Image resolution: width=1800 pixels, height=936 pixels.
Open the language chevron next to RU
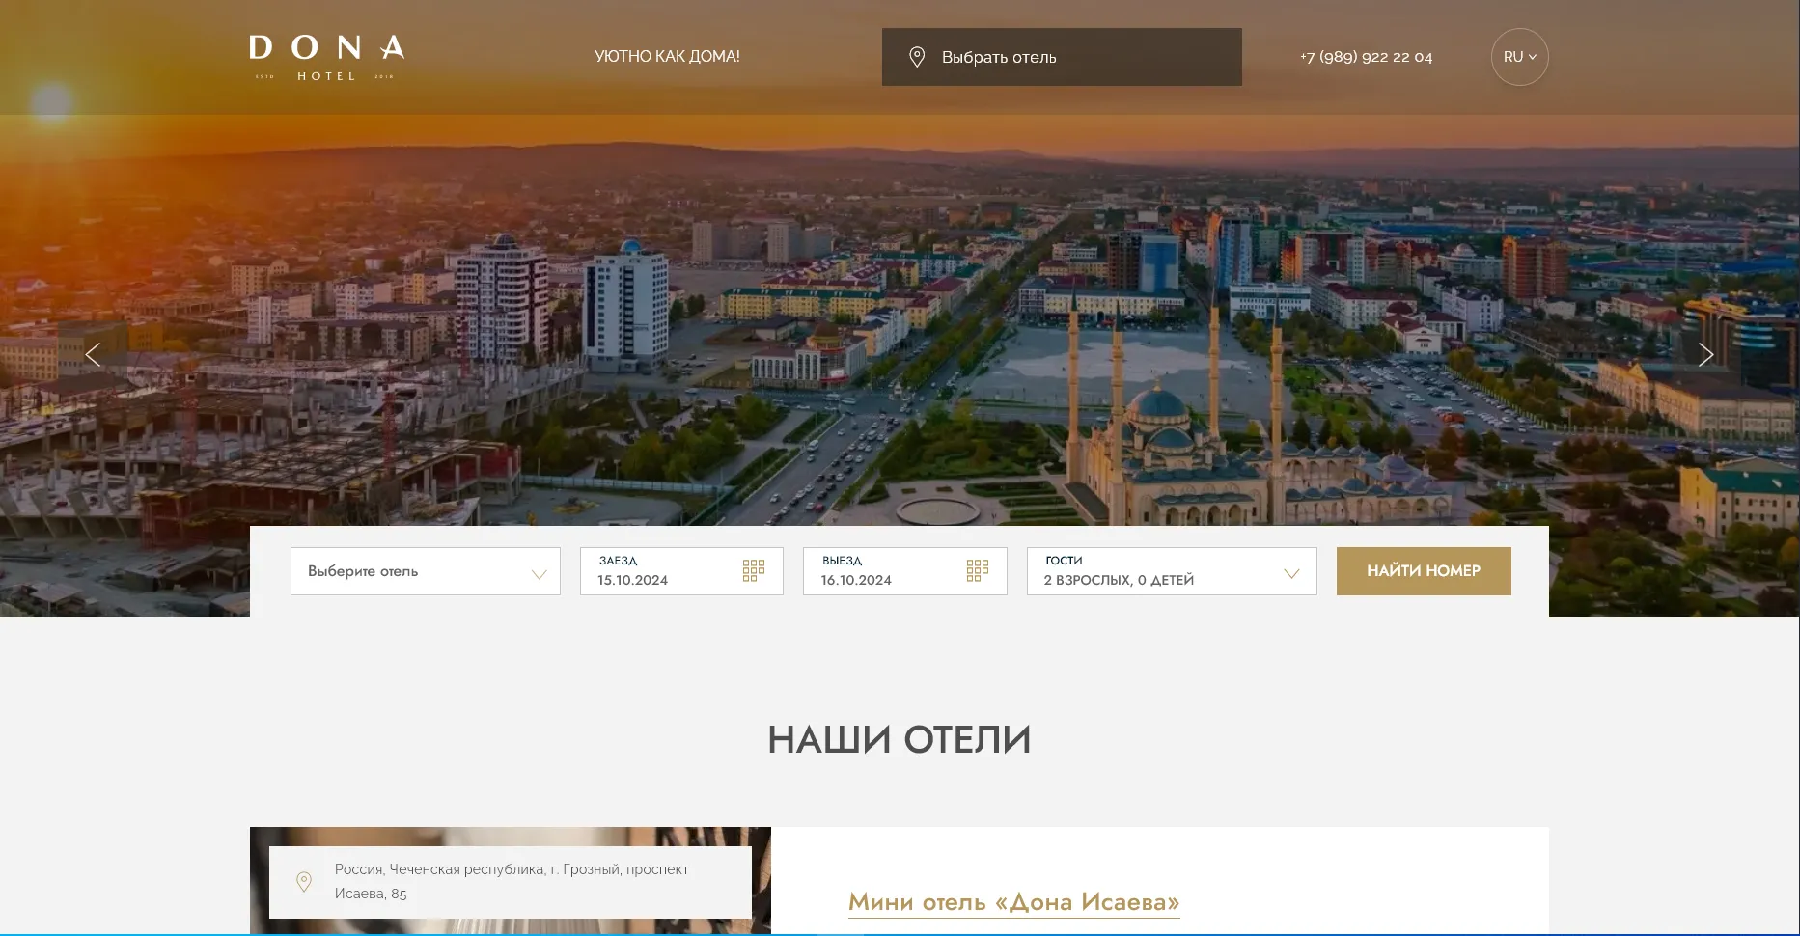[1535, 57]
